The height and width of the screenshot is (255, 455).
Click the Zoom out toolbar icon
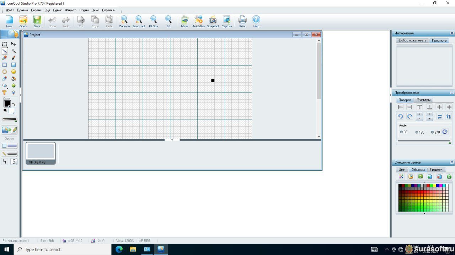[x=139, y=21]
